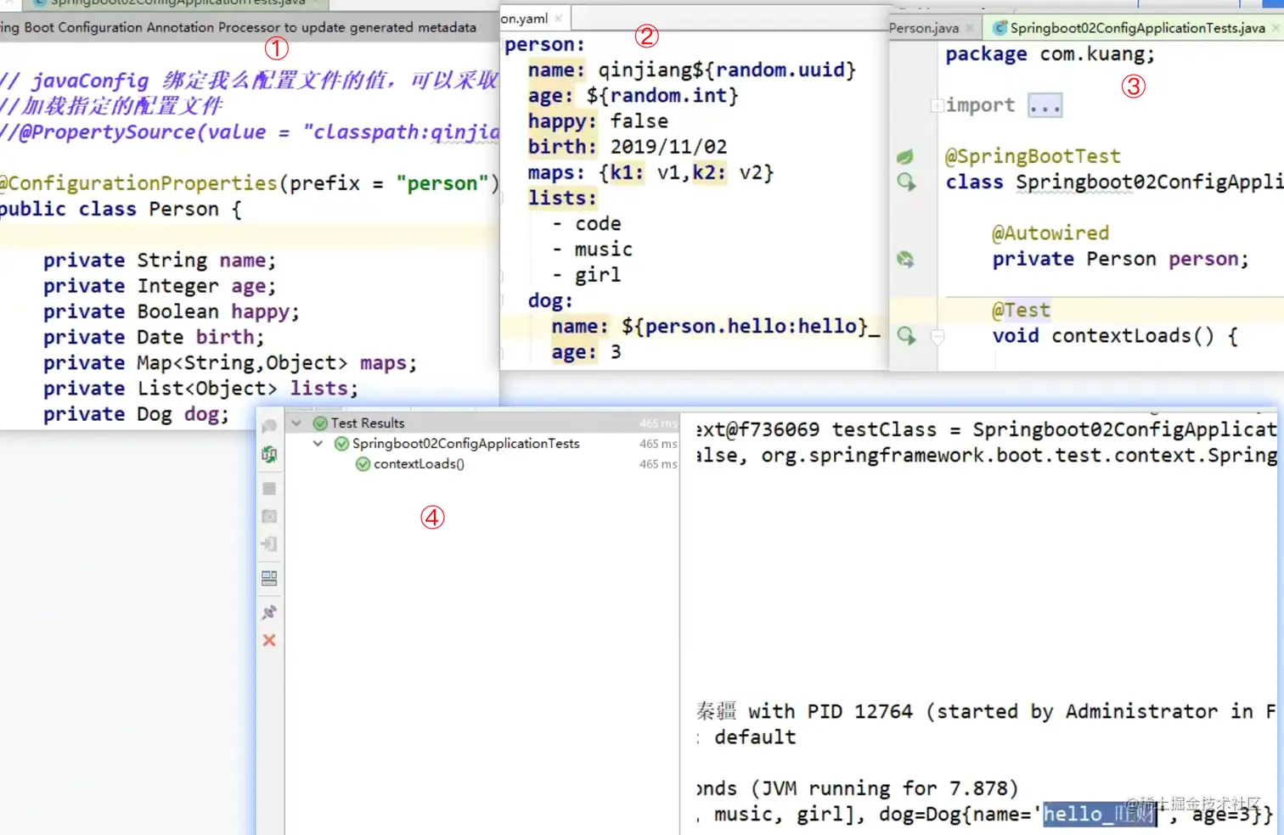
Task: Select the Springboot02ConfigApplicationTests row label in test tree
Action: coord(465,444)
